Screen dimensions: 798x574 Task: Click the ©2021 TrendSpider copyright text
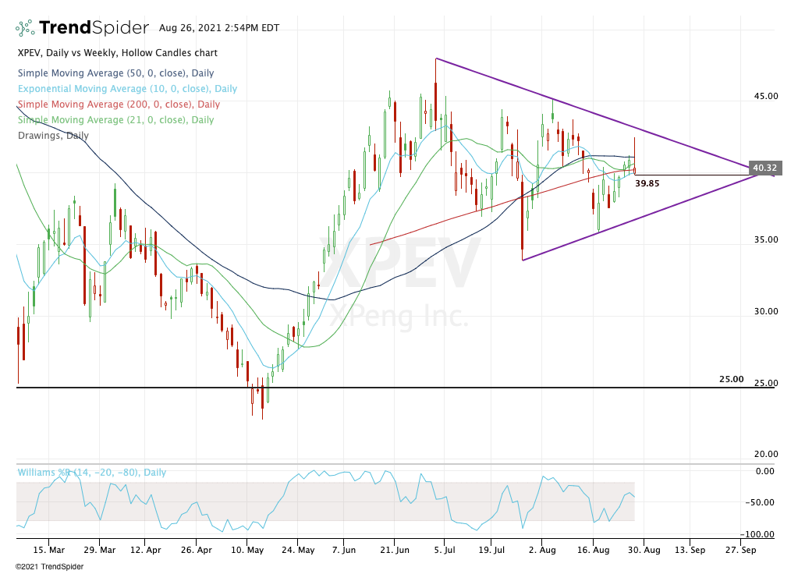49,566
